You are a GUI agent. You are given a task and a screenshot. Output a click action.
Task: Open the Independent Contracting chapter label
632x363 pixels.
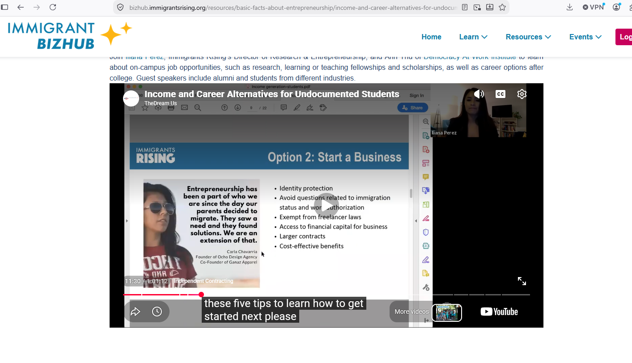(x=204, y=281)
